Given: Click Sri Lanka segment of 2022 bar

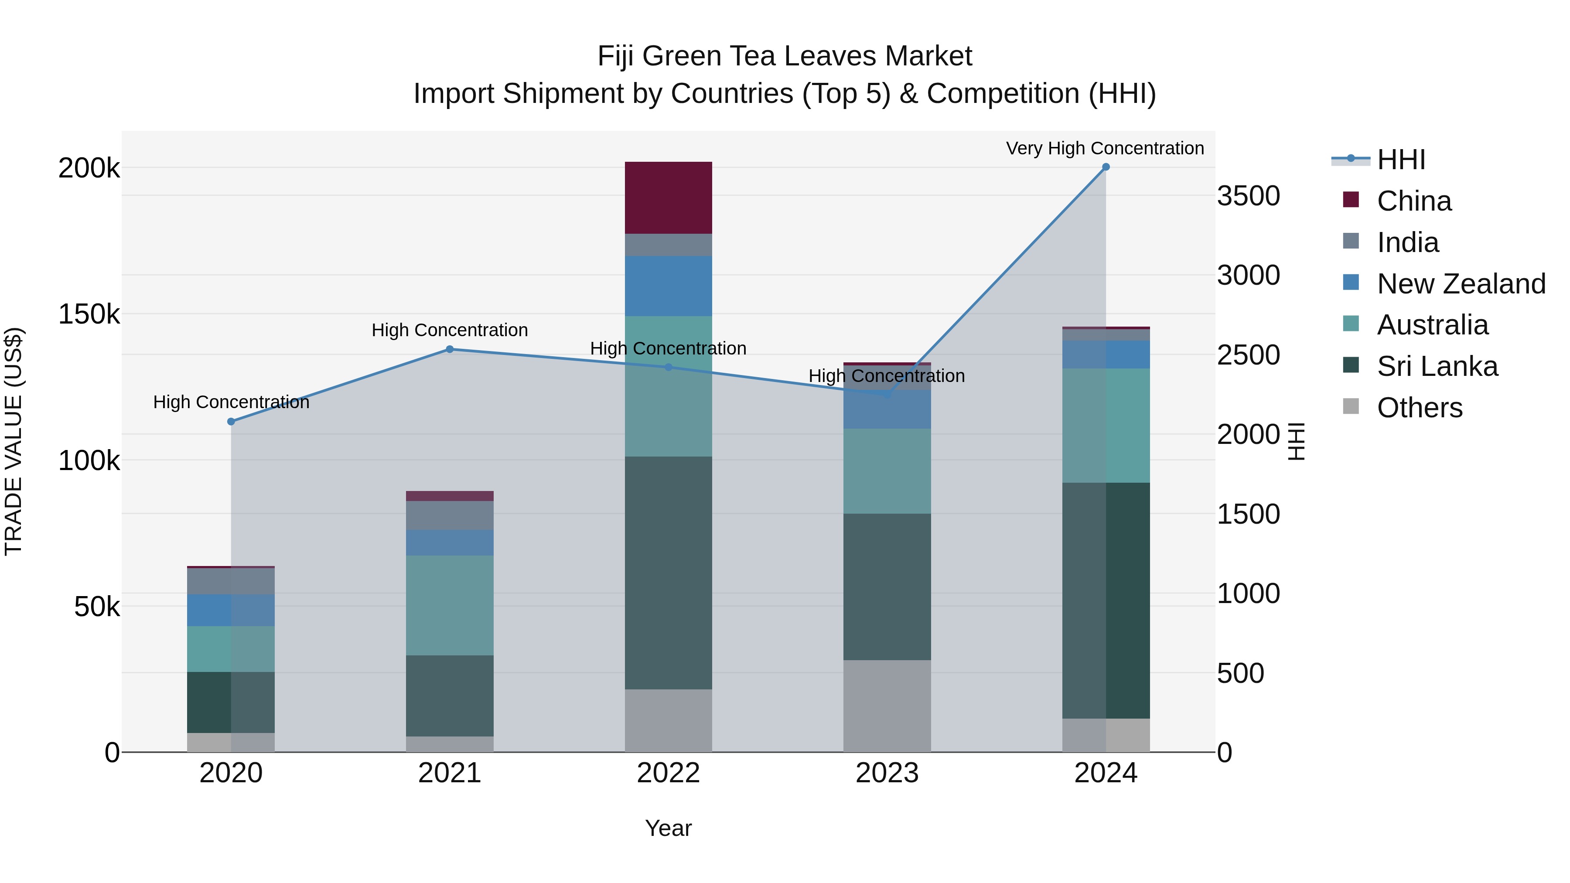Looking at the screenshot, I should click(669, 573).
